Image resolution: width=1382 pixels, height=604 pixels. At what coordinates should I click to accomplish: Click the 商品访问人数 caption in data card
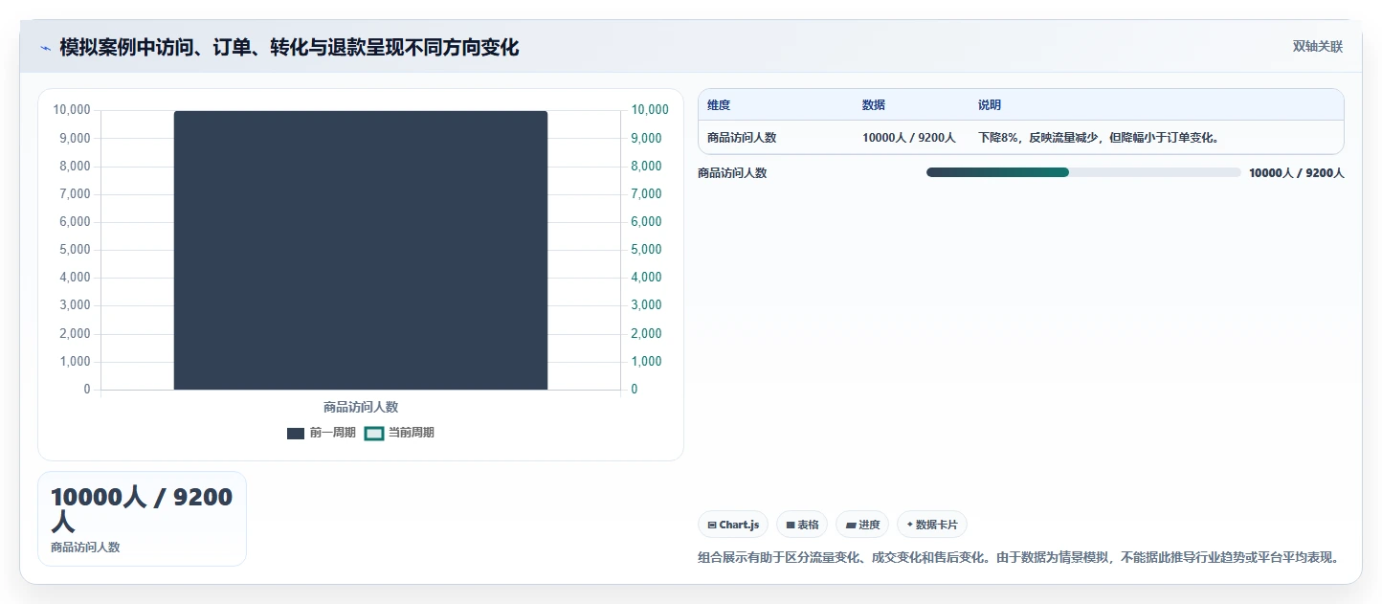(85, 548)
